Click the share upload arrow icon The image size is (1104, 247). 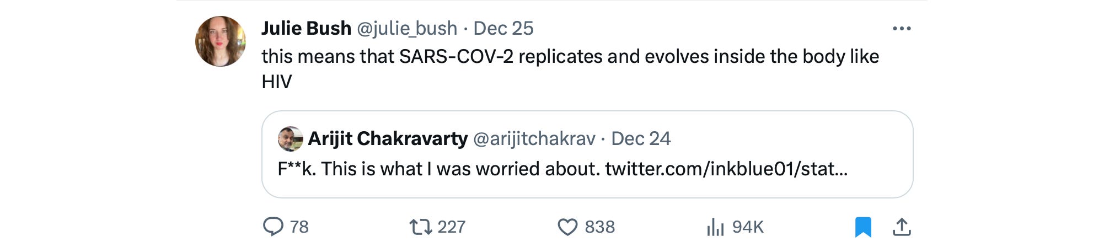(x=902, y=227)
